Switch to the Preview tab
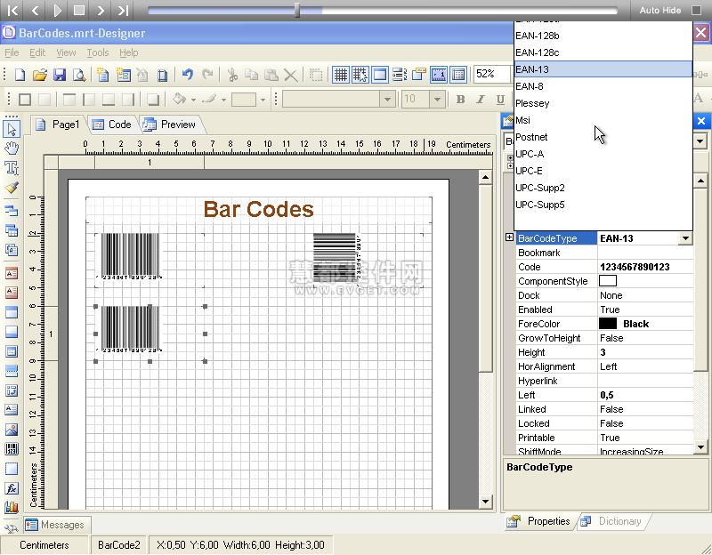This screenshot has height=555, width=712. [x=170, y=125]
